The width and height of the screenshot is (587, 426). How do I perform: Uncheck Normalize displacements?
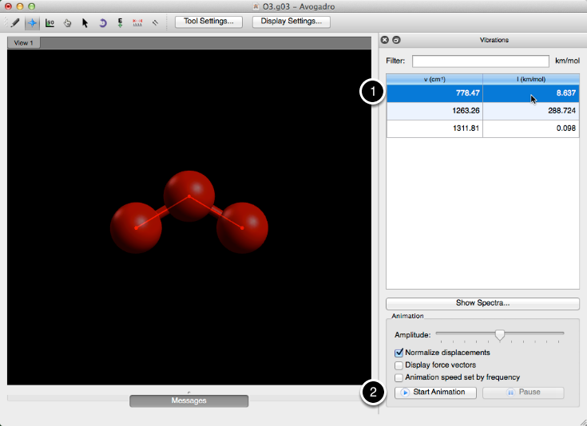(399, 352)
